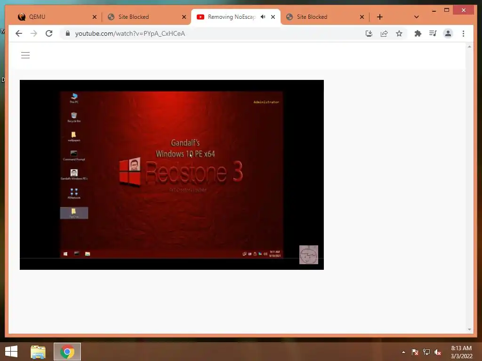Click the muted volume tray icon

tap(438, 352)
